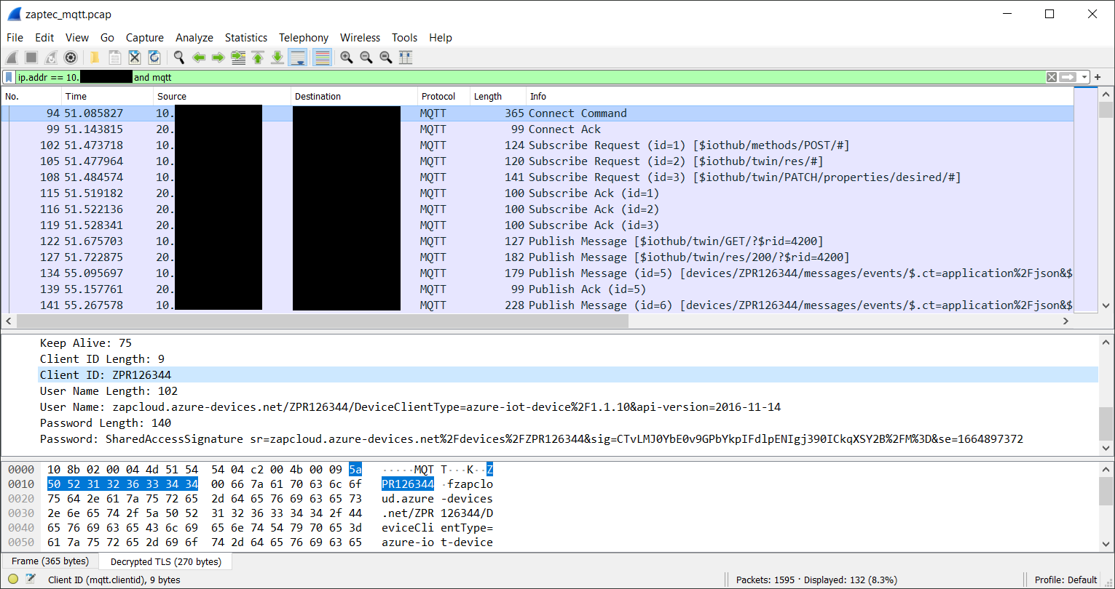Click the packet list vertical scrollbar thumb
The height and width of the screenshot is (589, 1115).
(x=1106, y=110)
